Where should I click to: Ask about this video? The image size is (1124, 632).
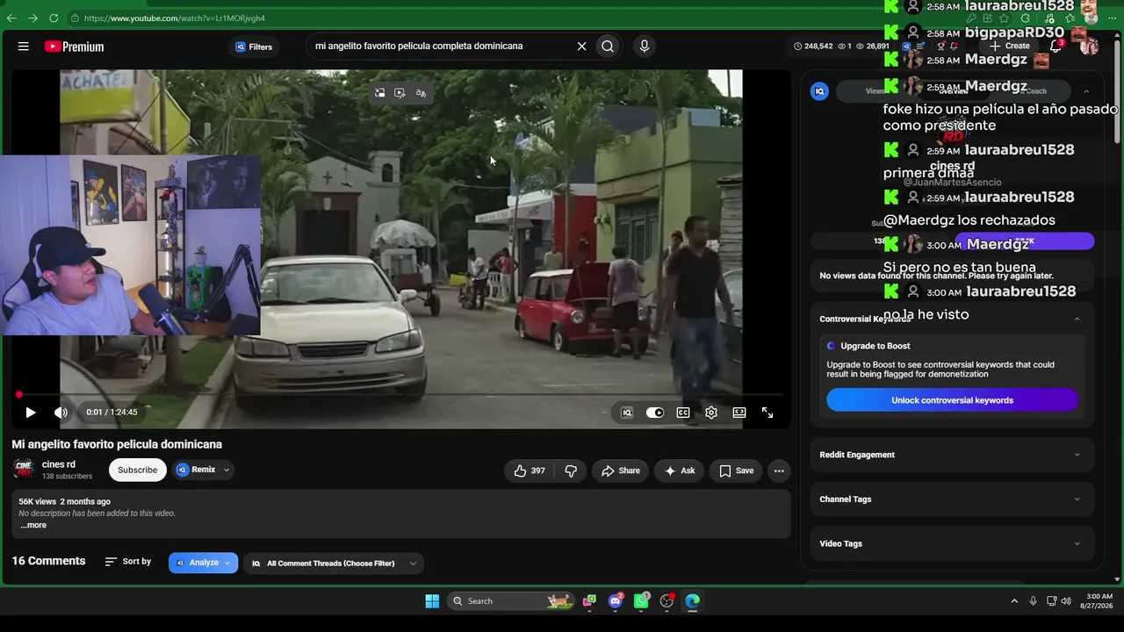tap(680, 470)
